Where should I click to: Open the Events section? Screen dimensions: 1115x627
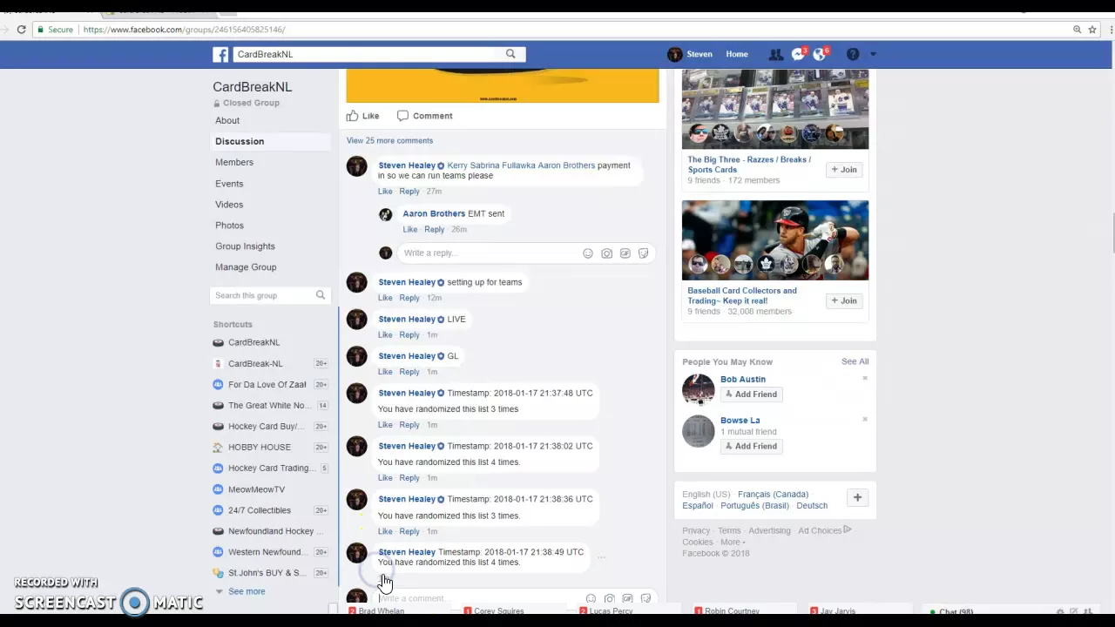(229, 184)
